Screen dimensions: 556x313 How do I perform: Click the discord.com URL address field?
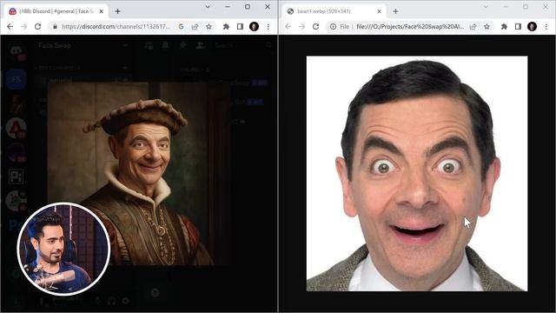pos(116,27)
